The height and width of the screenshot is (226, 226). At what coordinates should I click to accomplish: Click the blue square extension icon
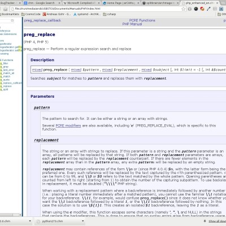221,9
